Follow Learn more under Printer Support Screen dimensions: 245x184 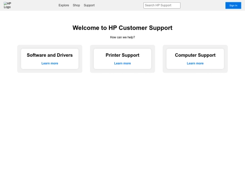pos(122,63)
